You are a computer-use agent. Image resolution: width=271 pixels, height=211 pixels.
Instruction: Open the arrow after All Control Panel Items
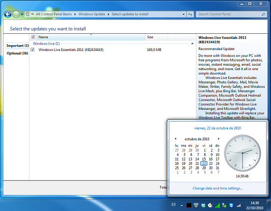(x=75, y=14)
